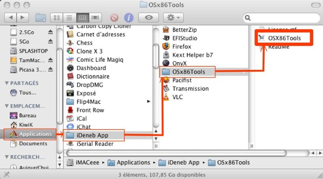Collapse the PARTAGÉS sidebar section
Viewport: 323px width, 179px height.
(x=7, y=83)
